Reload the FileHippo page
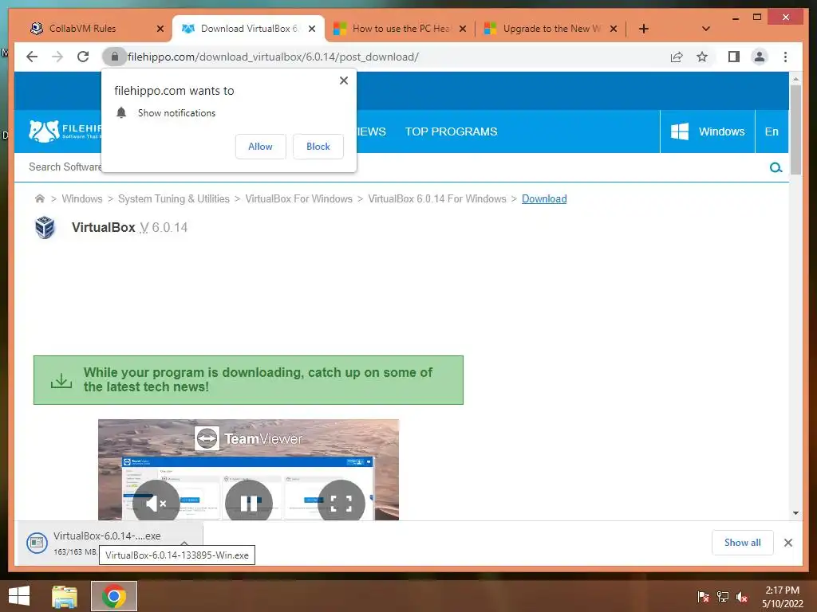 (83, 57)
